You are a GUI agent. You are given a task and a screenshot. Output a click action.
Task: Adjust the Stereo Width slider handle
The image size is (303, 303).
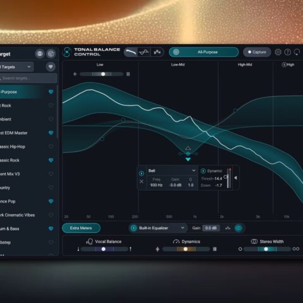click(x=266, y=249)
